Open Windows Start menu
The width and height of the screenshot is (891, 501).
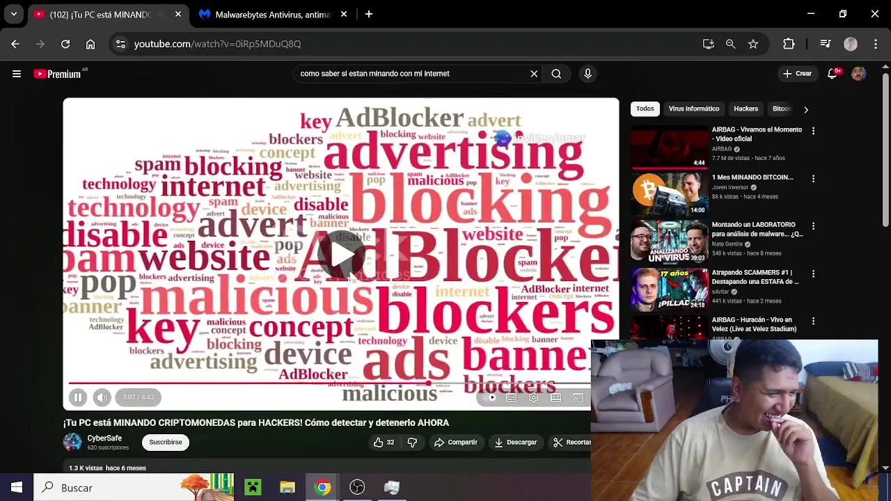pyautogui.click(x=17, y=488)
